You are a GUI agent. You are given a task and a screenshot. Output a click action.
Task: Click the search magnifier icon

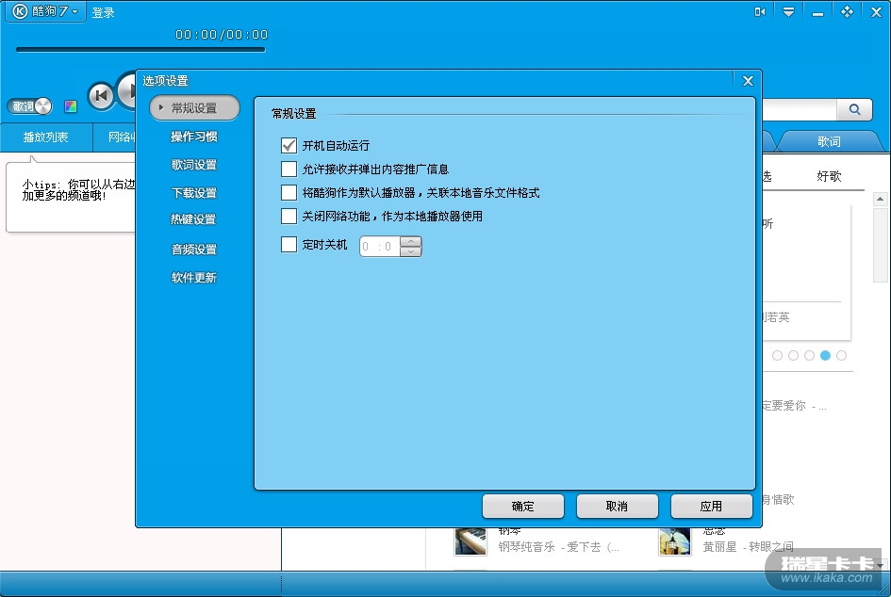point(854,109)
